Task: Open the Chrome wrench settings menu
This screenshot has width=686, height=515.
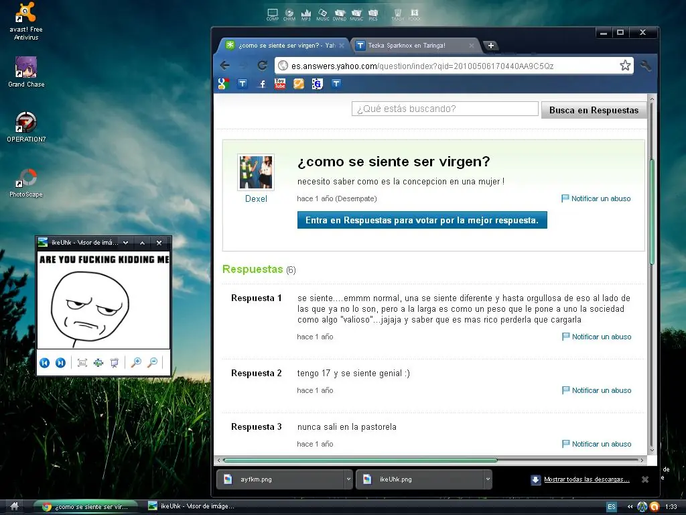Action: (646, 66)
